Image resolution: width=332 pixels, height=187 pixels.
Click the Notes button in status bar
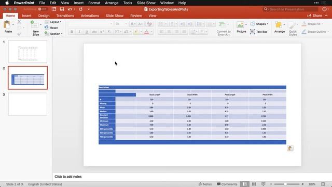point(205,184)
